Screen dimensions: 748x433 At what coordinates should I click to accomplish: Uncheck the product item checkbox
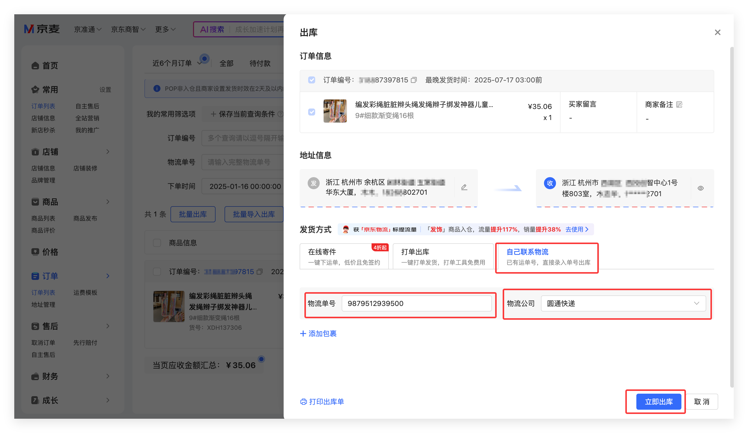pos(311,112)
